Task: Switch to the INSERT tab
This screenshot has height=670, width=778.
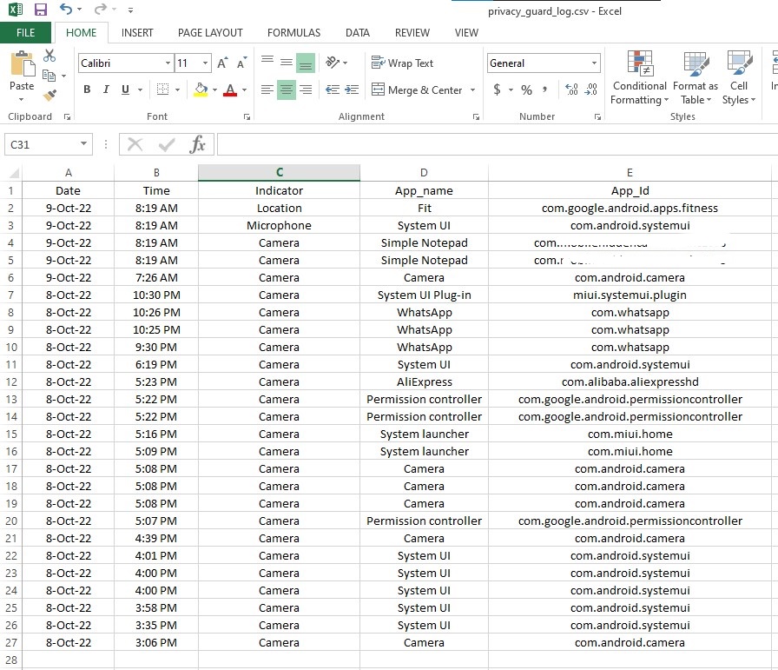Action: click(137, 33)
